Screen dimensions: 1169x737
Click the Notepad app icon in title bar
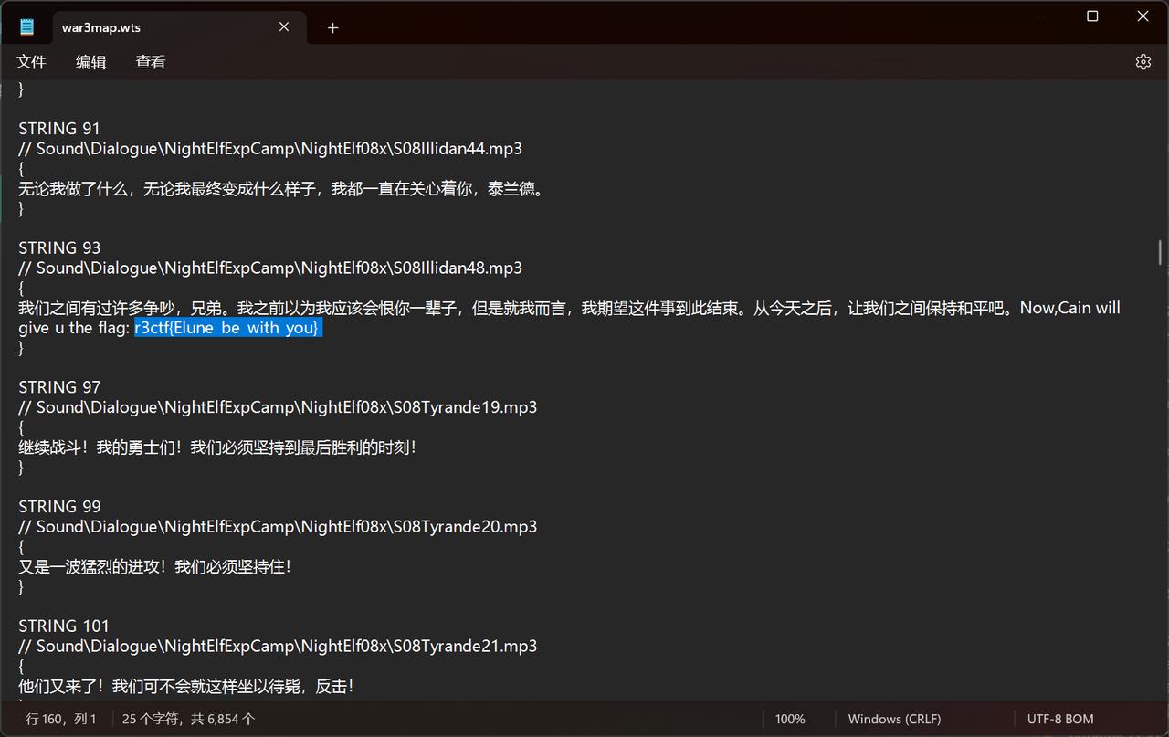coord(26,27)
